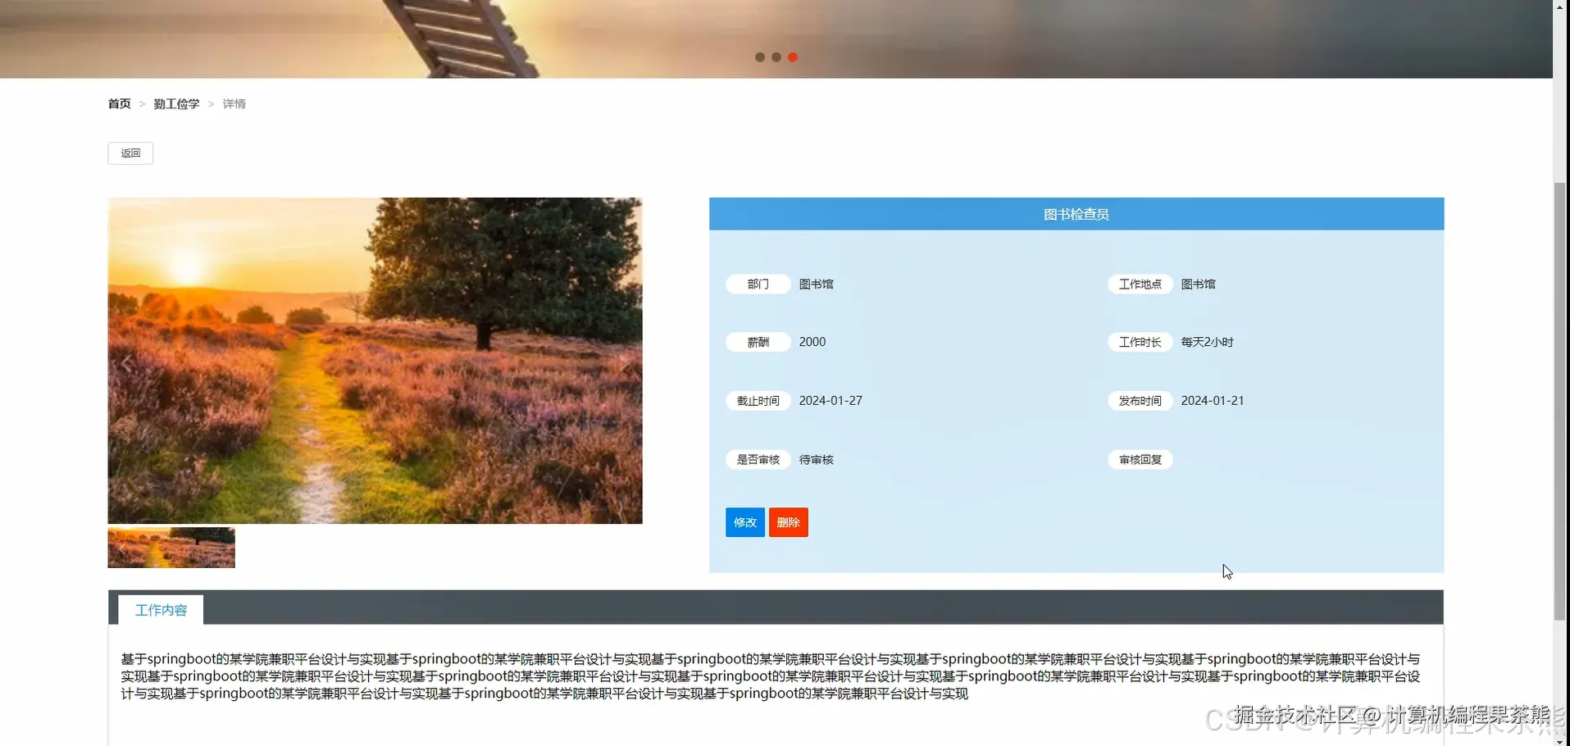Click the 图书馆 value beside 工作地点
The width and height of the screenshot is (1570, 746).
1199,284
